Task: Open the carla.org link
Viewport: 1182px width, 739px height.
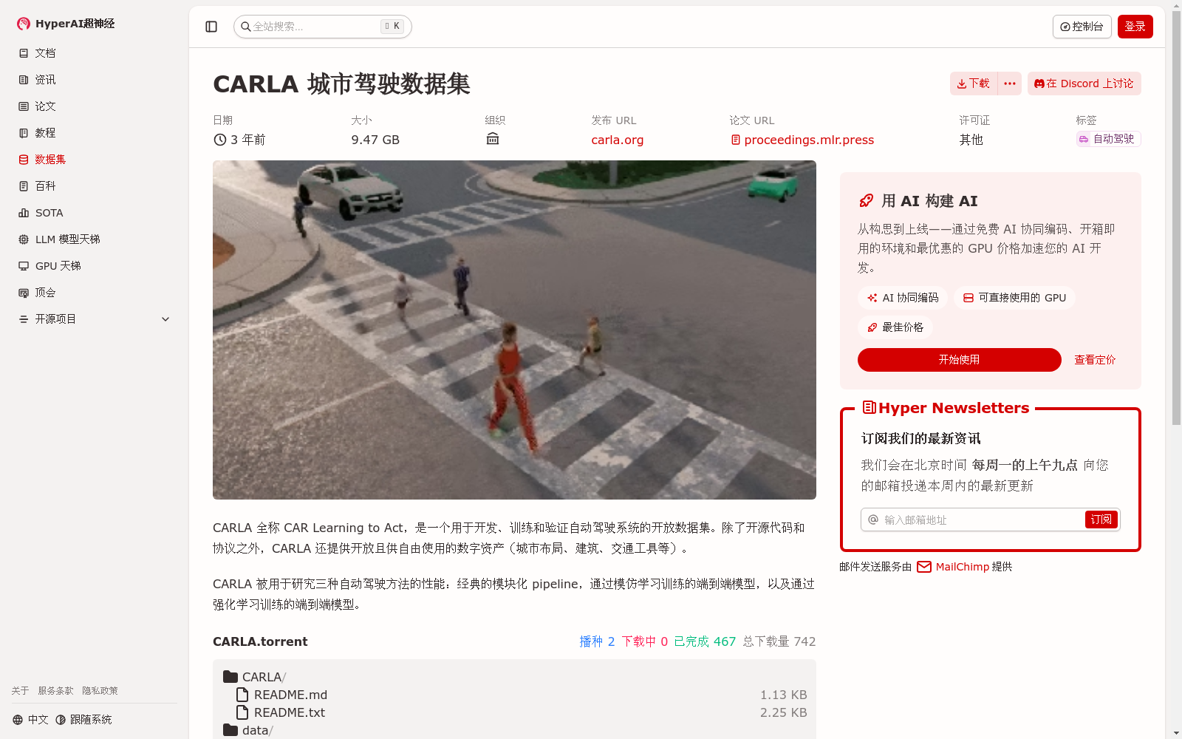Action: tap(617, 140)
